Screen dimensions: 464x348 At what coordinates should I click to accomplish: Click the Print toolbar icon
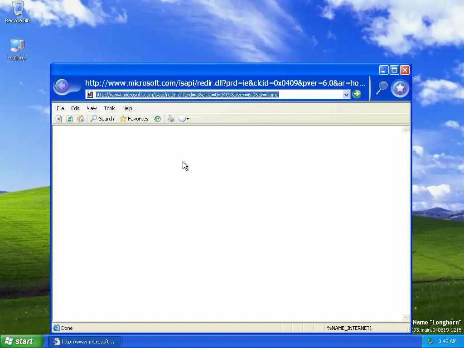[171, 119]
